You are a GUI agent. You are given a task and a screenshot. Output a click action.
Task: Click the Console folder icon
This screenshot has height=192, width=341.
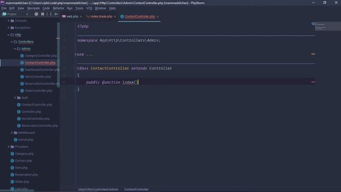click(x=12, y=21)
